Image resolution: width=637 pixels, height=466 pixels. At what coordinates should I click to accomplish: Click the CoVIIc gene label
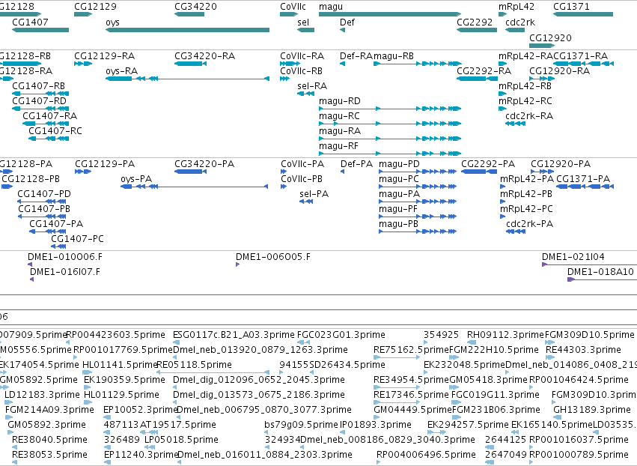pyautogui.click(x=293, y=7)
